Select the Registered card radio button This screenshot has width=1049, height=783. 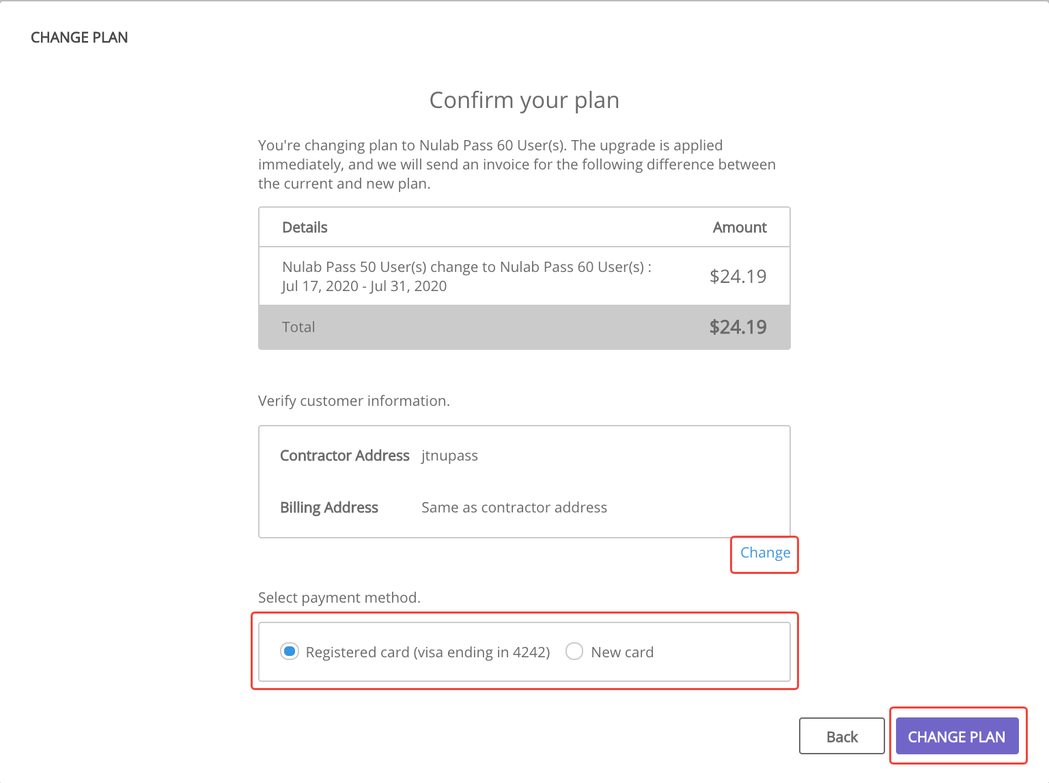pyautogui.click(x=290, y=652)
